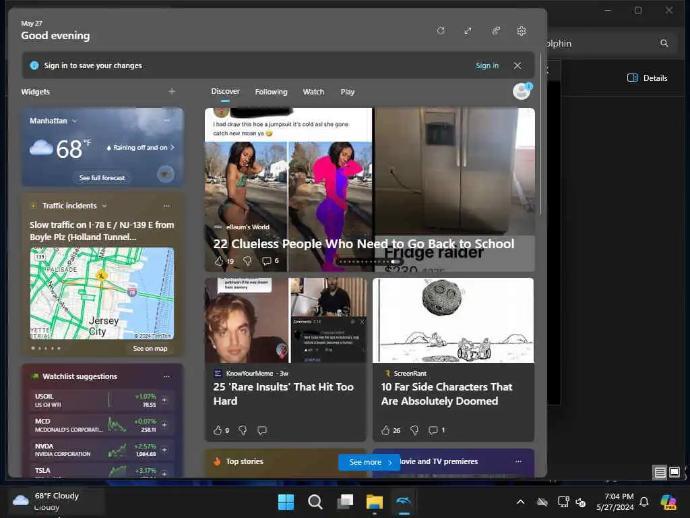Open File Explorer from taskbar
690x518 pixels.
(x=375, y=502)
